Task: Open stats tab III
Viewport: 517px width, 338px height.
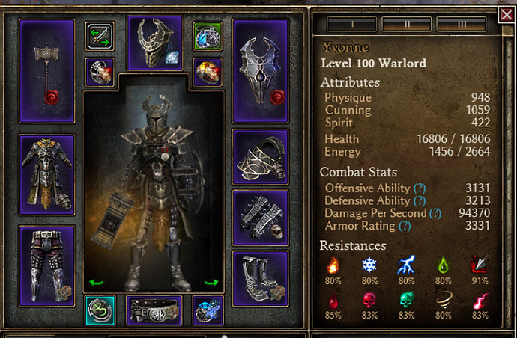Action: click(x=462, y=24)
